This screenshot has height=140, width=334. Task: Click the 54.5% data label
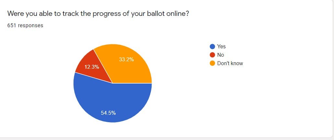click(x=109, y=113)
